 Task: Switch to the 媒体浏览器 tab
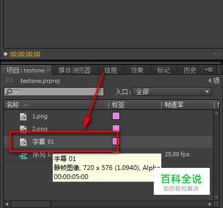pos(75,70)
